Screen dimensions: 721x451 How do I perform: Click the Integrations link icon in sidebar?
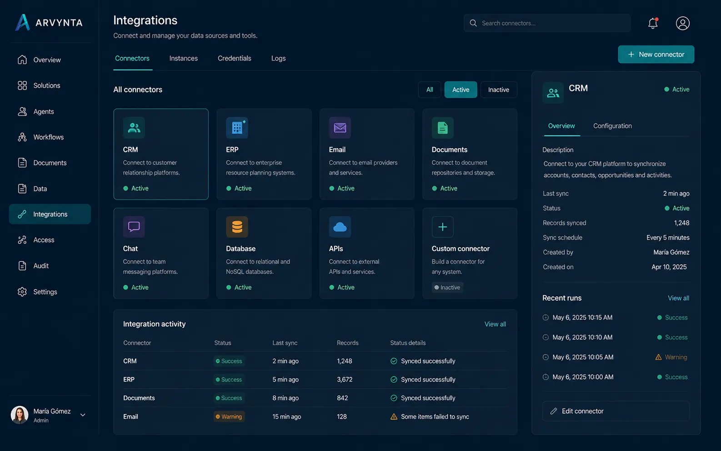tap(22, 214)
